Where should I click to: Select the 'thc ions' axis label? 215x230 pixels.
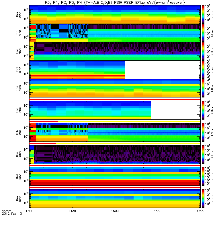point(19,154)
